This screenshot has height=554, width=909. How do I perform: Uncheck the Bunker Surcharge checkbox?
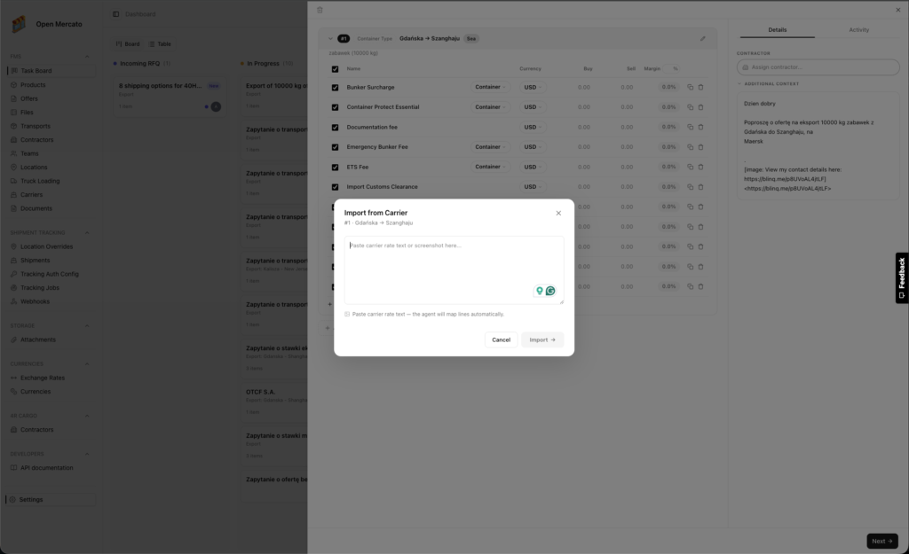click(335, 87)
